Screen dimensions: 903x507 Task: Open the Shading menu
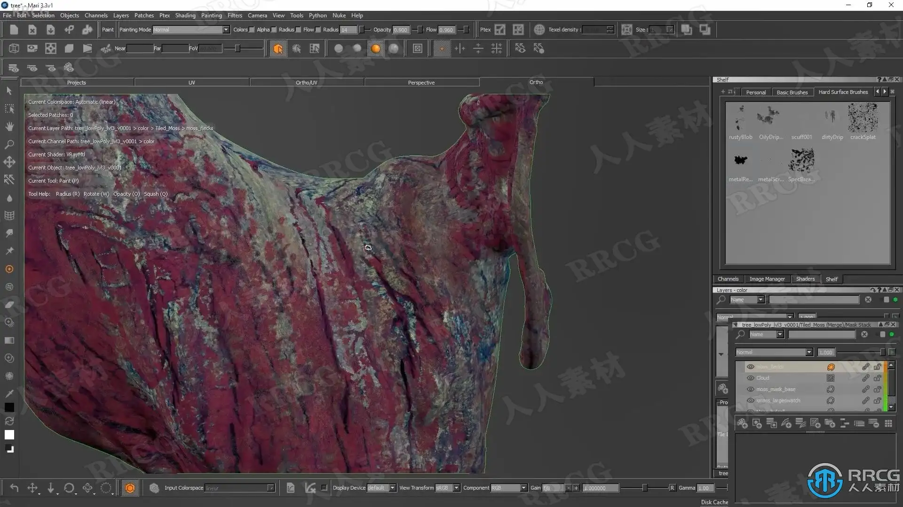pyautogui.click(x=185, y=15)
